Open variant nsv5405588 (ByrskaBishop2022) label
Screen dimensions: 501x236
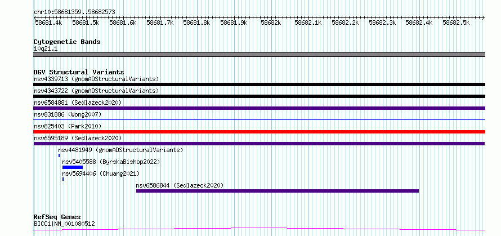coord(111,162)
